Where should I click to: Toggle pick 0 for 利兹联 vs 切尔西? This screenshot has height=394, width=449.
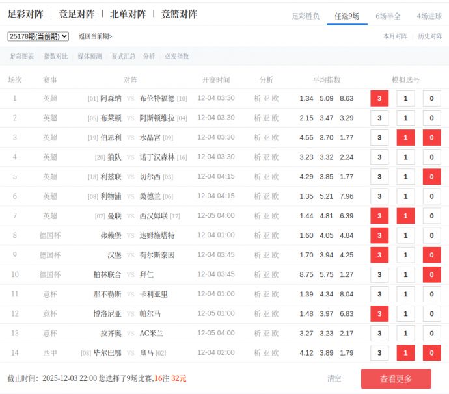click(x=431, y=177)
